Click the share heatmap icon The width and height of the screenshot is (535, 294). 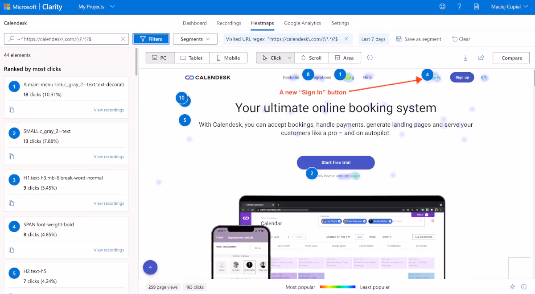(x=481, y=58)
